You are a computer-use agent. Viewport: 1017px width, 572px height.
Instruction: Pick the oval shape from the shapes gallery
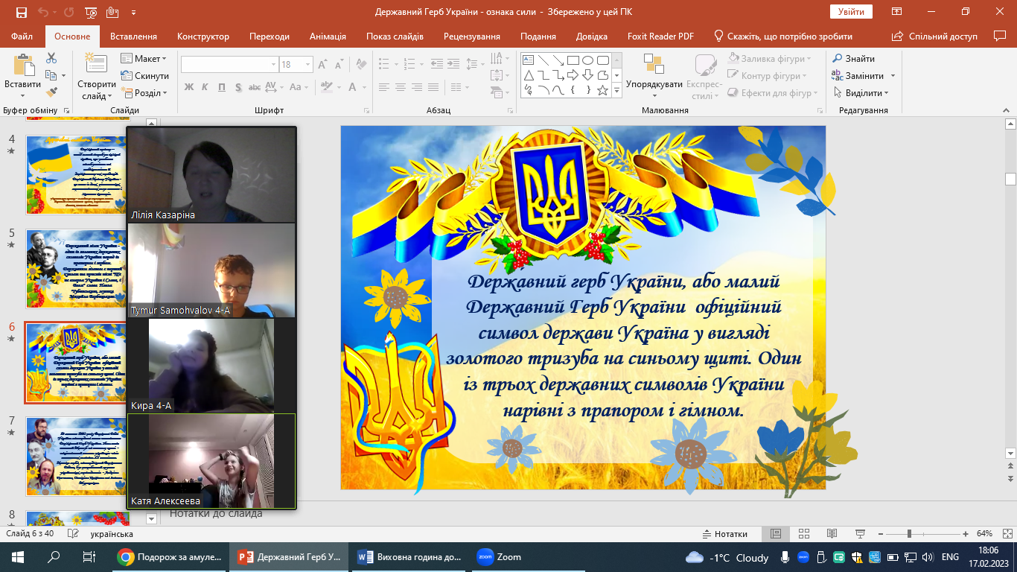[x=588, y=60]
